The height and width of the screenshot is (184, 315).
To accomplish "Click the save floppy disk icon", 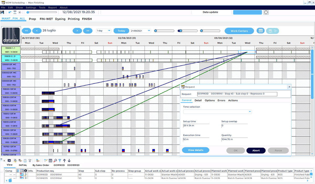I will pos(2,12).
